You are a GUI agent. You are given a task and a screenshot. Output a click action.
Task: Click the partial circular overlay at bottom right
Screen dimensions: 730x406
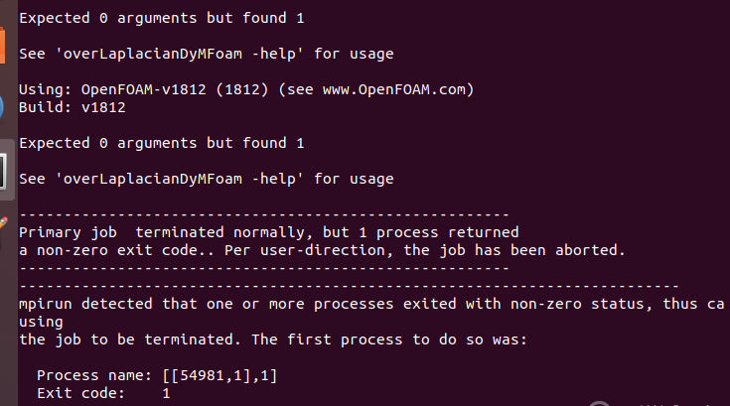[x=599, y=403]
